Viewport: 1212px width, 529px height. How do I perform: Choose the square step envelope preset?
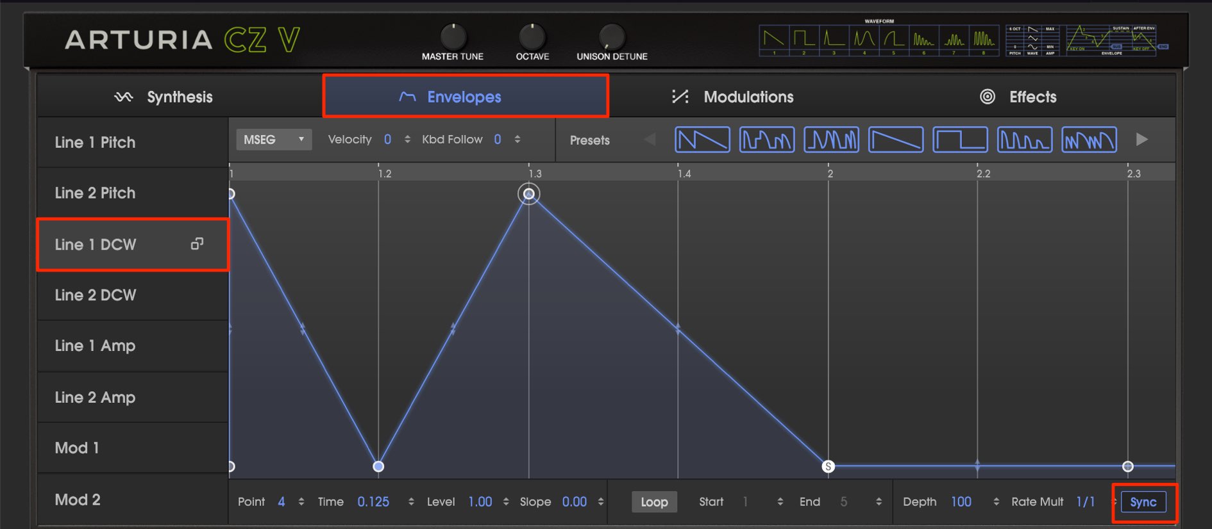click(x=960, y=140)
